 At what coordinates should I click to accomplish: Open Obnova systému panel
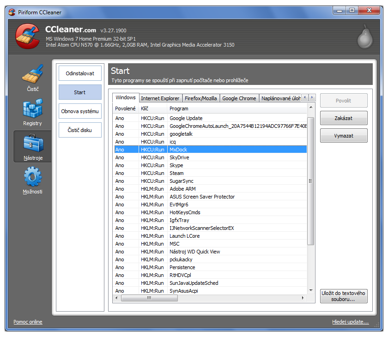coord(80,111)
